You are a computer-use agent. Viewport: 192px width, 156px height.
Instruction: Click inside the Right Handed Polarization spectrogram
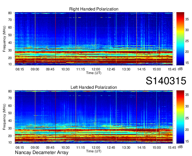[94, 39]
